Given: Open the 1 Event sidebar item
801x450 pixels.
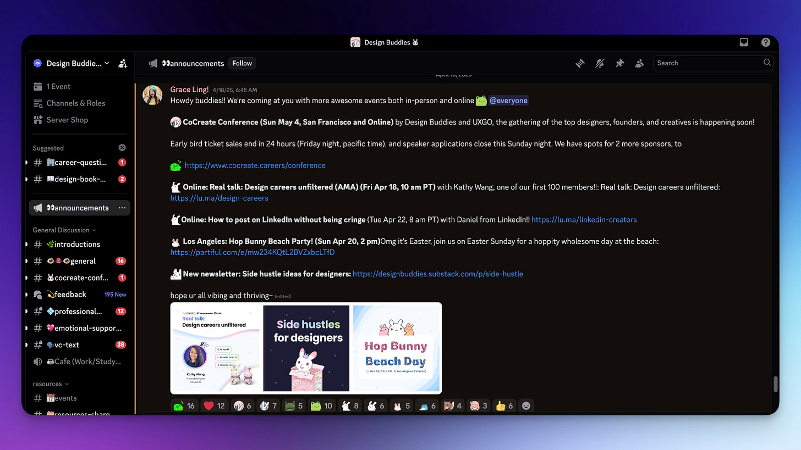Looking at the screenshot, I should tap(80, 86).
